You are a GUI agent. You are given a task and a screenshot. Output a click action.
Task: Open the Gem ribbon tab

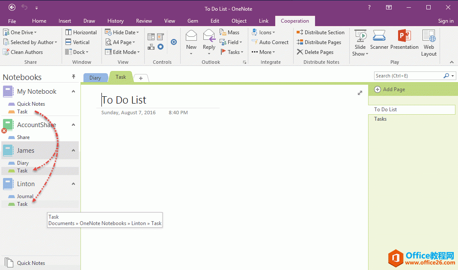(x=193, y=21)
